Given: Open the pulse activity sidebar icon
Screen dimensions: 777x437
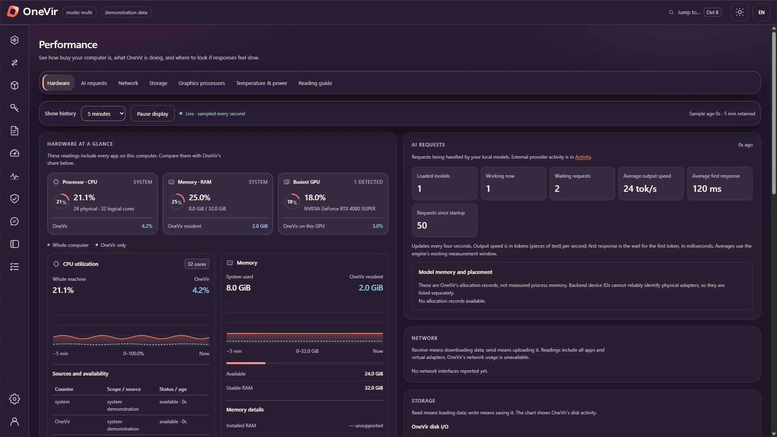Looking at the screenshot, I should (x=15, y=176).
